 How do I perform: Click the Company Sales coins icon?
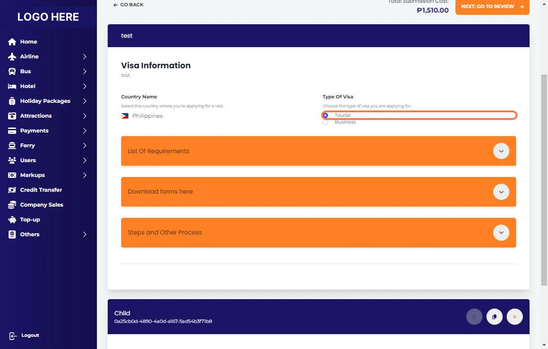click(x=12, y=205)
